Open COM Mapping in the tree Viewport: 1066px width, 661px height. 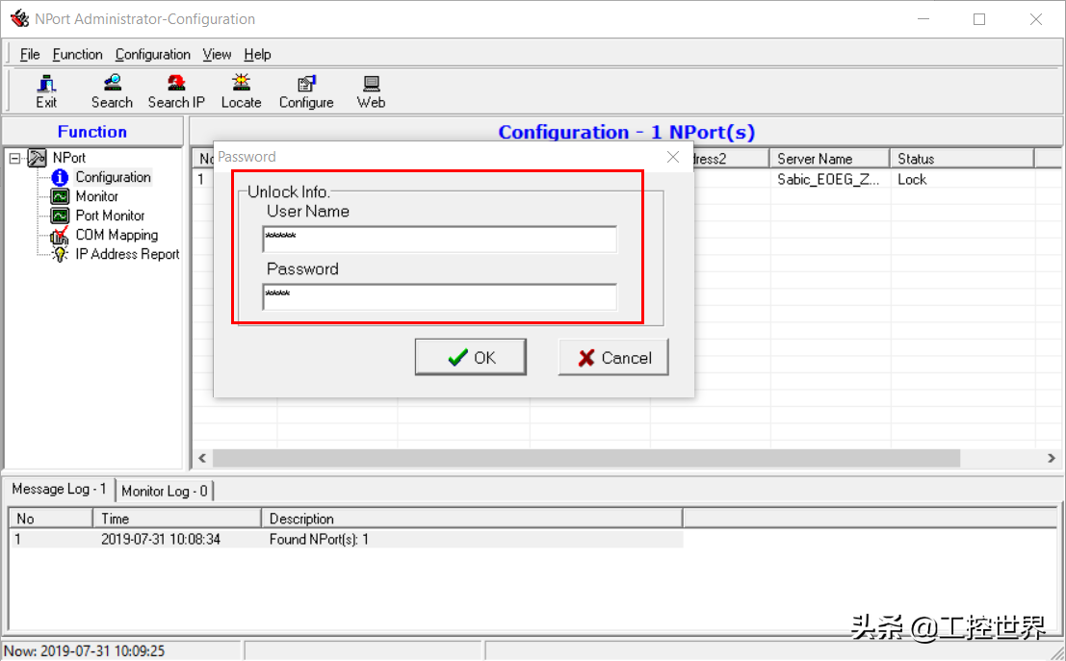pos(117,235)
